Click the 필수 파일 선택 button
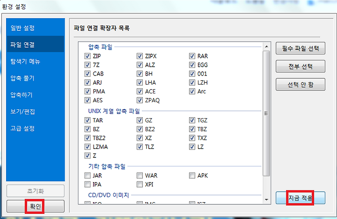 click(300, 48)
